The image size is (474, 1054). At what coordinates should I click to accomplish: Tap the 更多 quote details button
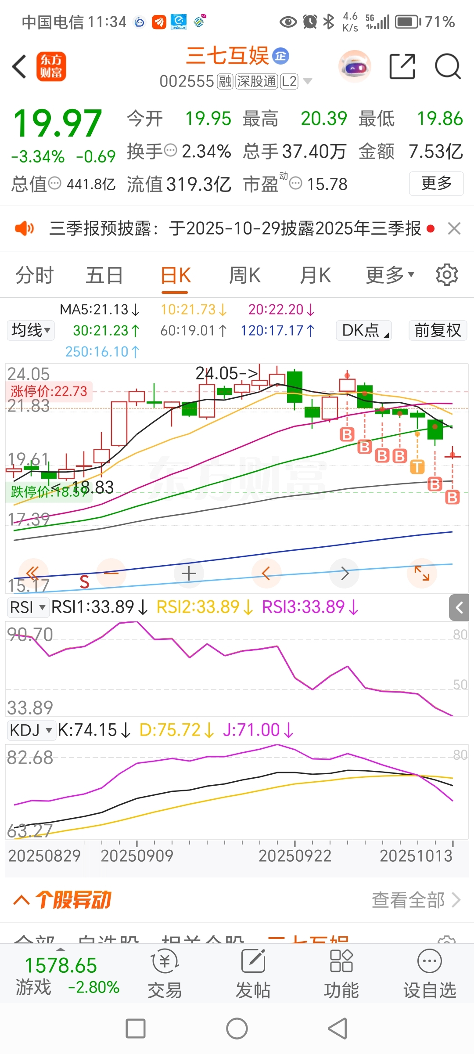[436, 183]
